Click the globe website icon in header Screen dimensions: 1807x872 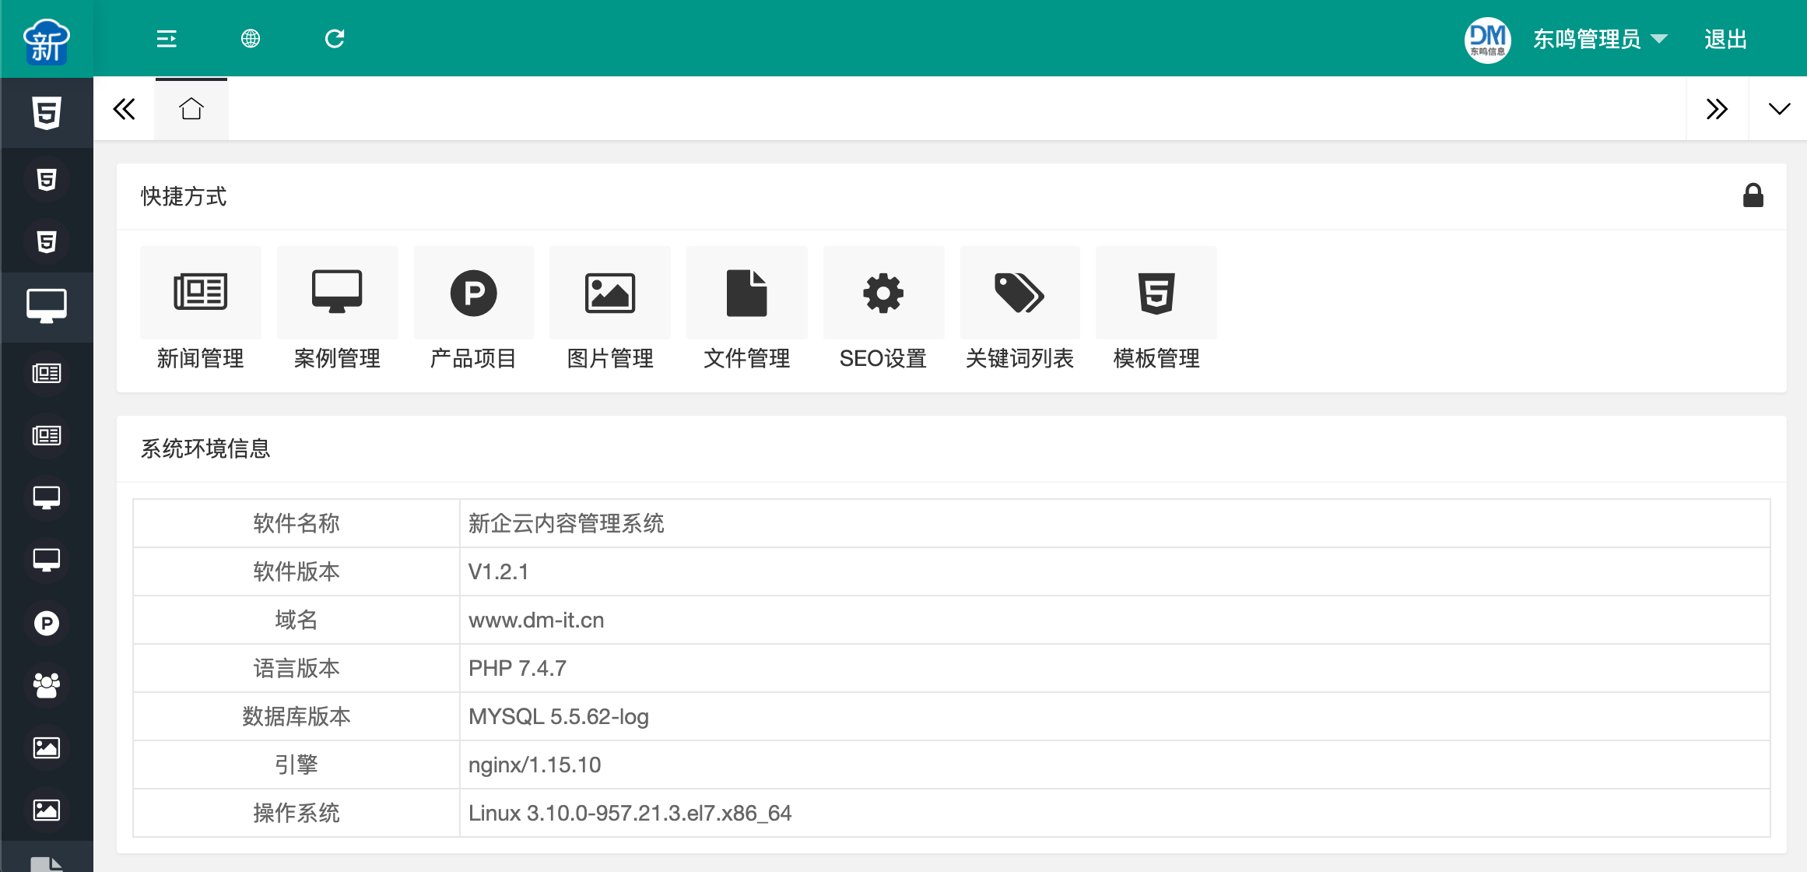coord(251,39)
